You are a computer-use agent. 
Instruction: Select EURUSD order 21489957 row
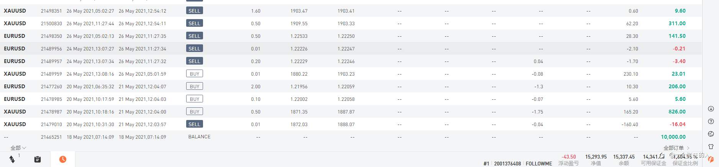tap(52, 61)
